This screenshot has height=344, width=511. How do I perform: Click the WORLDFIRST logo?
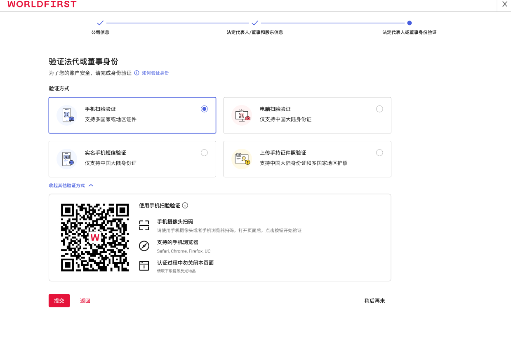point(41,5)
